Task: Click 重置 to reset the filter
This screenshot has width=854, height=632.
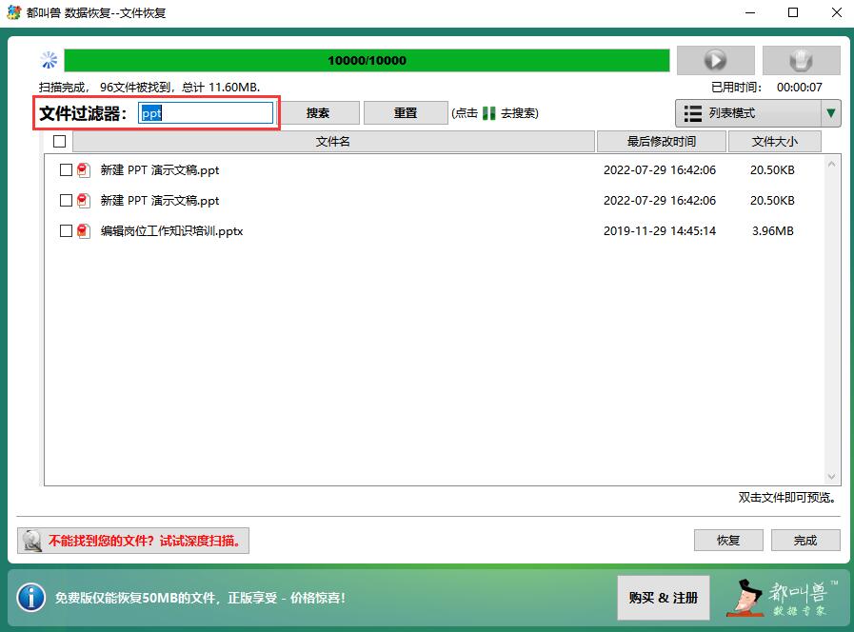Action: click(x=405, y=112)
